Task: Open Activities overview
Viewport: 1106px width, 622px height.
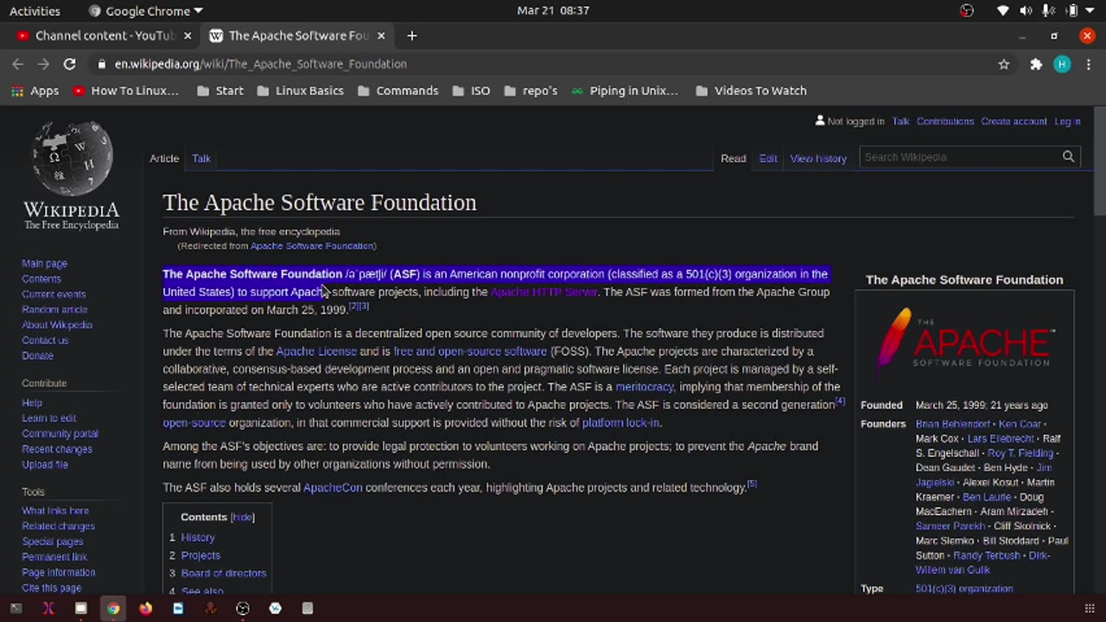Action: [35, 10]
